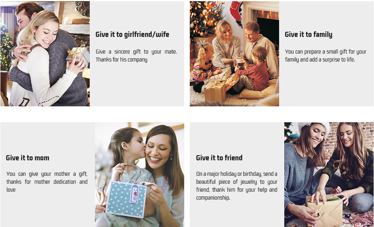Screen dimensions: 374x227
Task: Click the 'Give it to family' heading
Action: pos(308,35)
